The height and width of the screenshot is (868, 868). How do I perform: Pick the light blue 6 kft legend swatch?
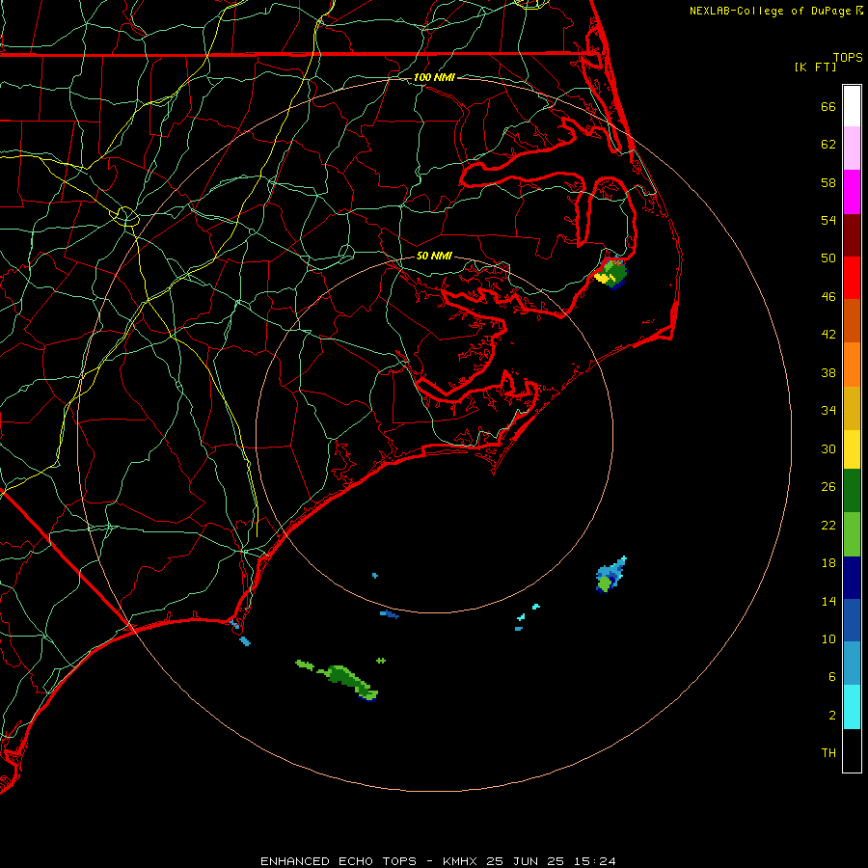coord(852,664)
